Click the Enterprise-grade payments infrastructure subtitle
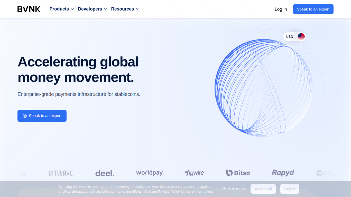This screenshot has height=197, width=351. point(79,94)
